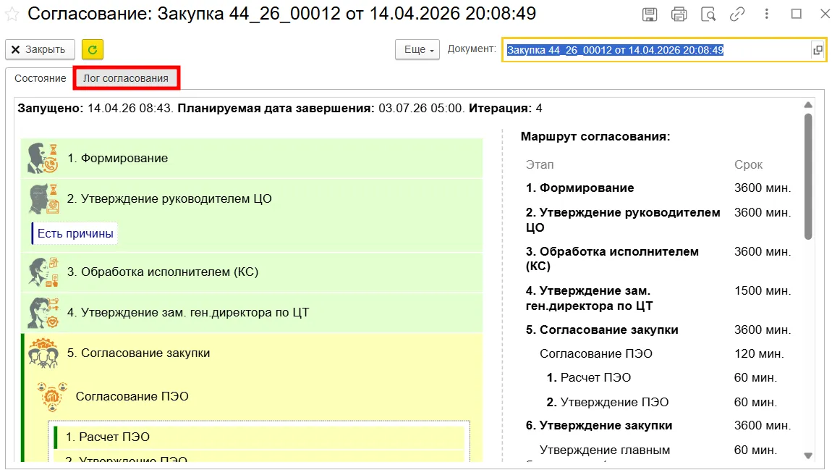This screenshot has width=832, height=470.
Task: Click 6. Утверждение закупки in the route table
Action: (598, 425)
